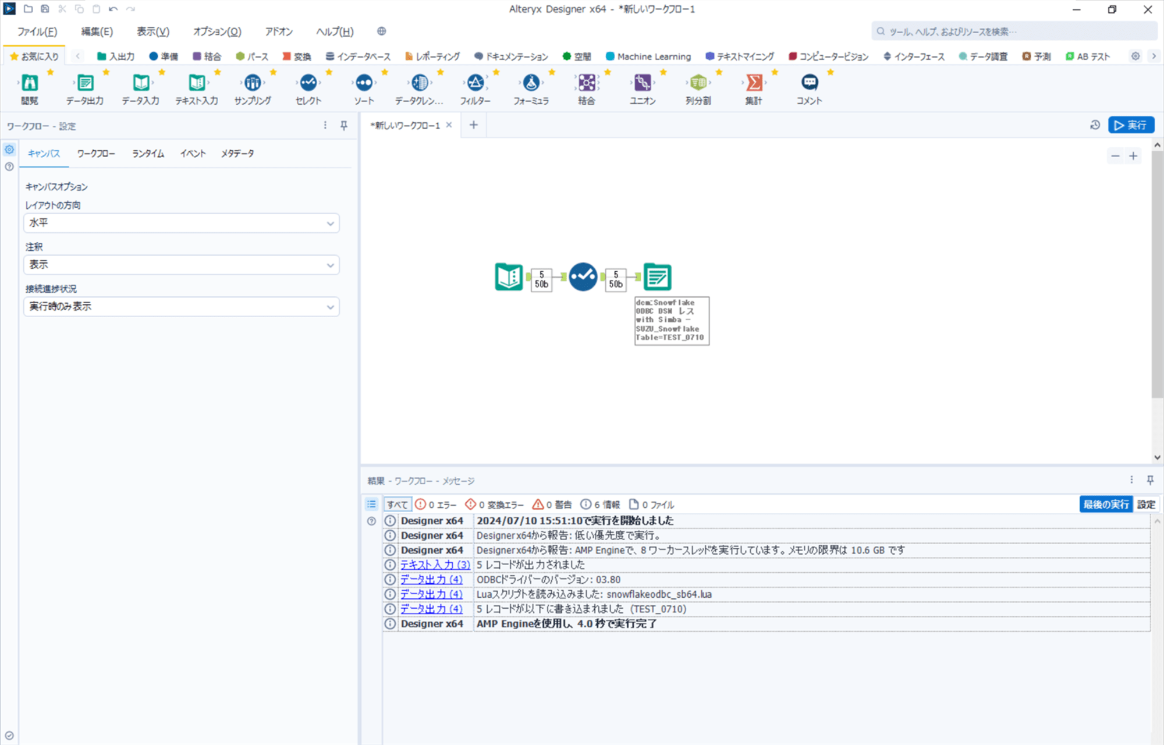Open the 編集(E) menu
Image resolution: width=1164 pixels, height=745 pixels.
point(97,31)
